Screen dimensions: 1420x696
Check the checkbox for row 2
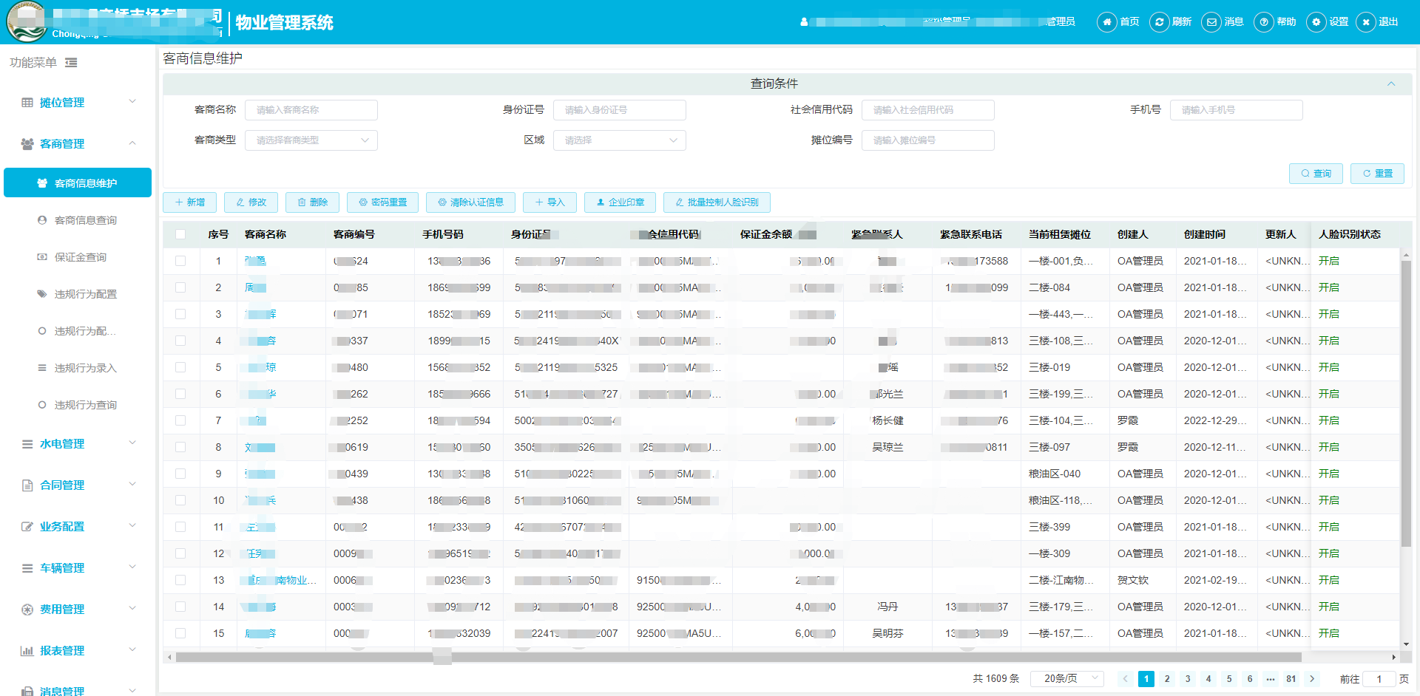(x=180, y=287)
